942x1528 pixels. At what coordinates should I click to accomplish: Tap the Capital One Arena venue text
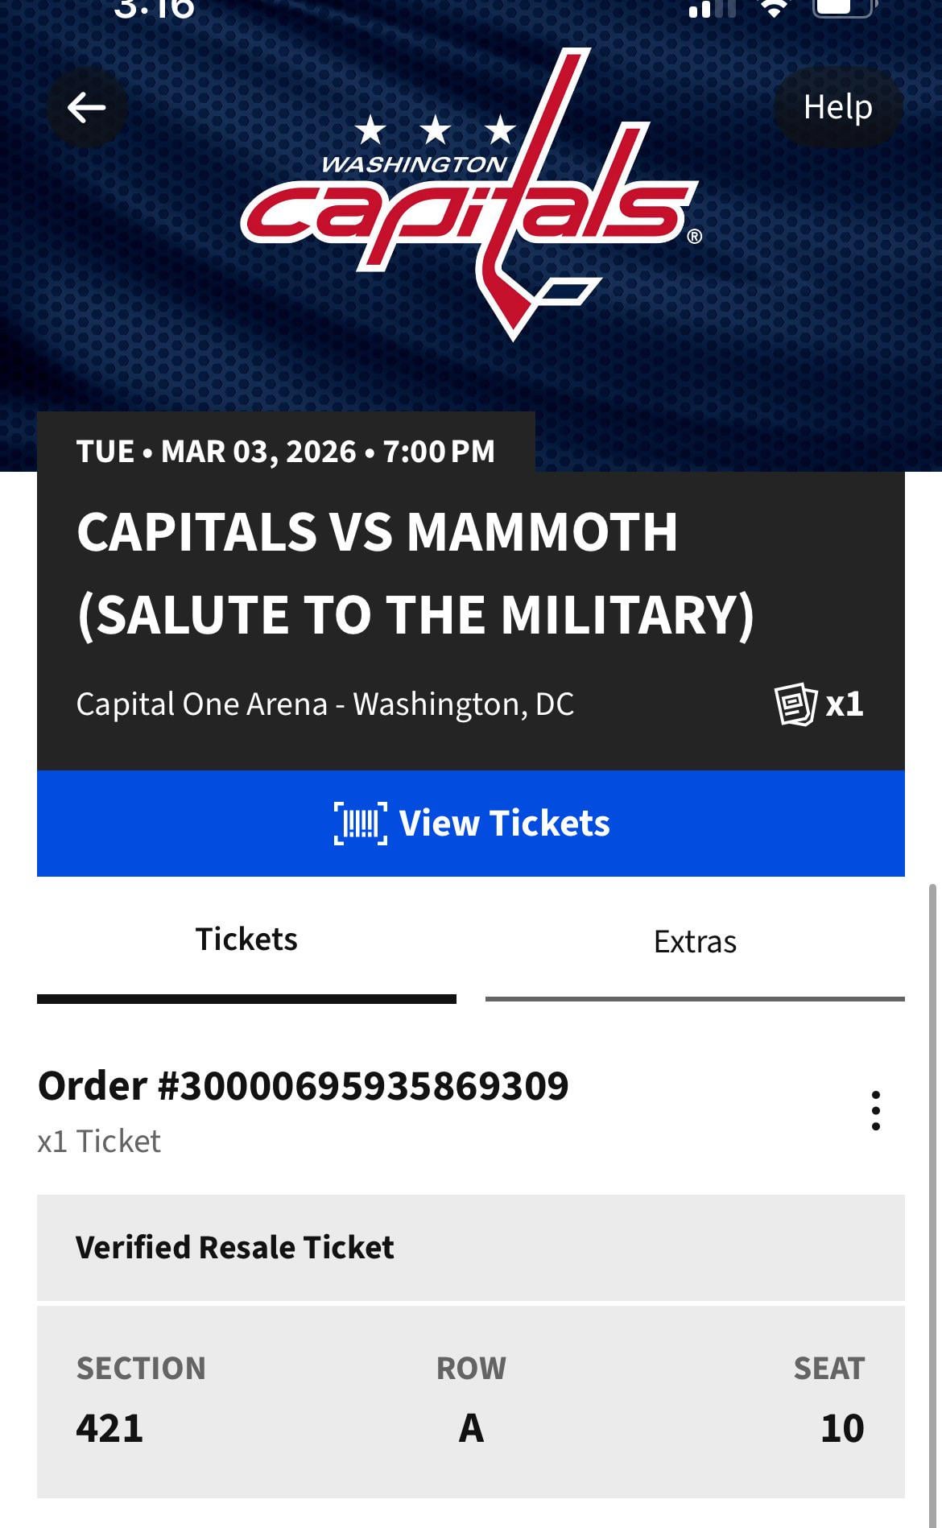pyautogui.click(x=324, y=704)
